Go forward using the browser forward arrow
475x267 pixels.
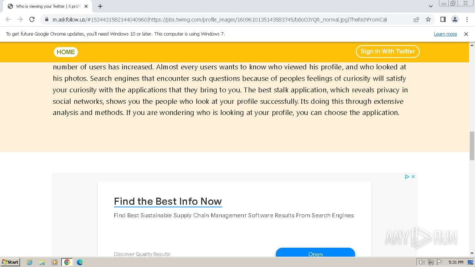coord(20,19)
